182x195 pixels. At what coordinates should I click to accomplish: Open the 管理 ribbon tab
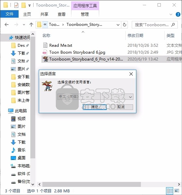point(85,14)
